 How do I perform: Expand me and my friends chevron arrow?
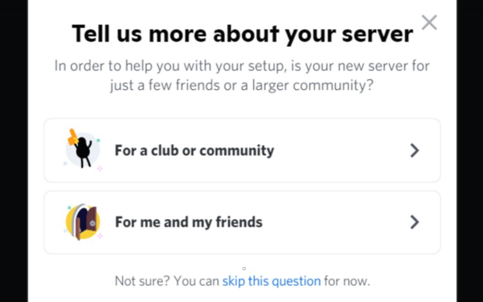tap(414, 222)
